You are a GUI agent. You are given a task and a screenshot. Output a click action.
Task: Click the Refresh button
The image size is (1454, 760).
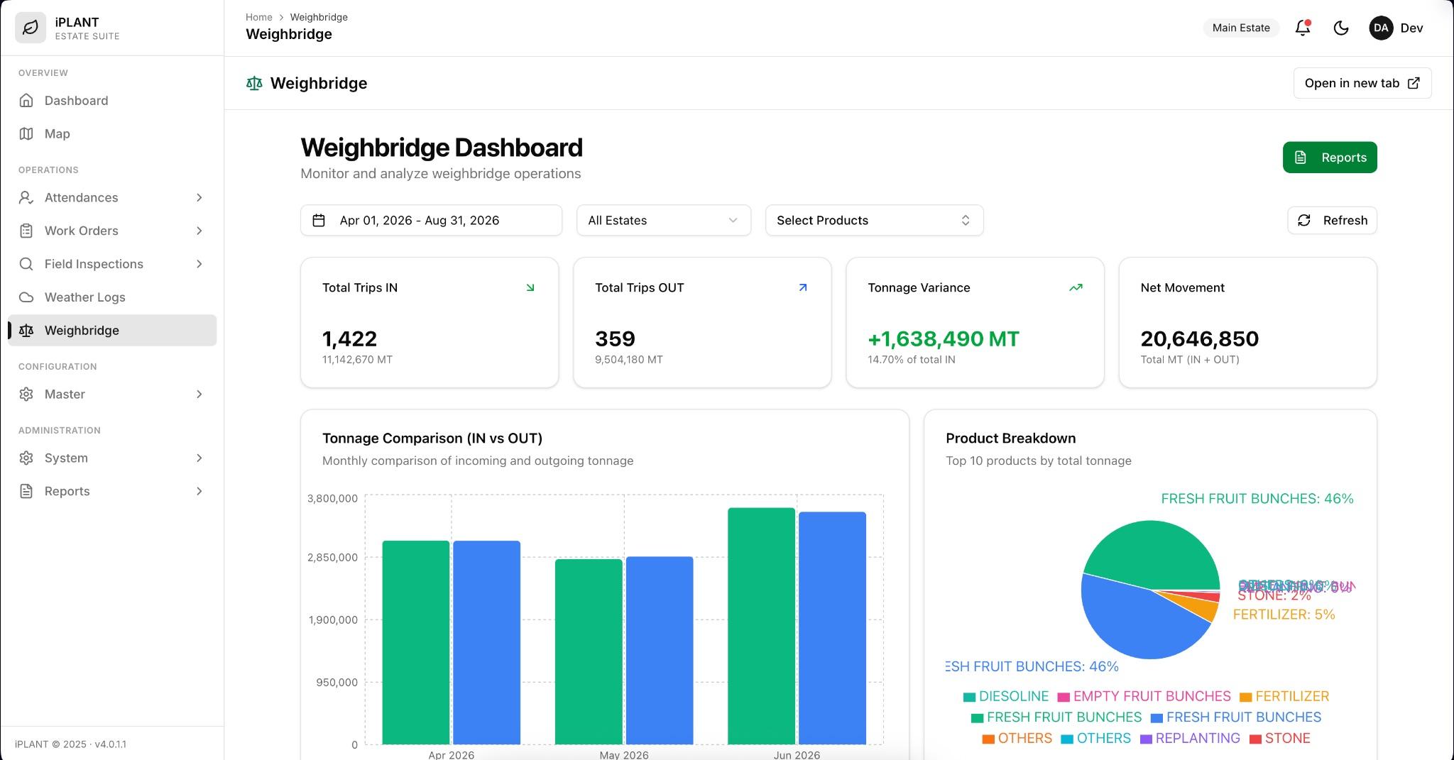(1332, 221)
